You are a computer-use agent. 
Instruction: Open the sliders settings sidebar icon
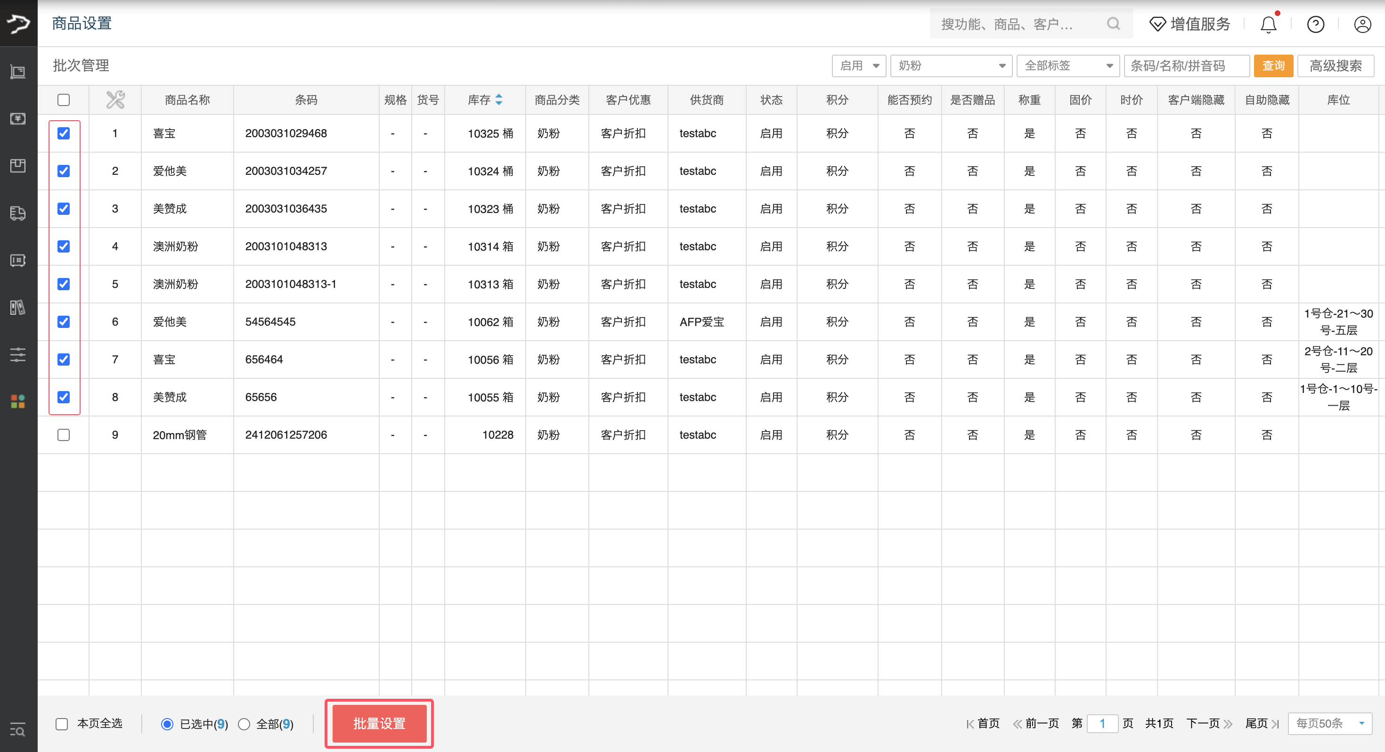coord(18,354)
